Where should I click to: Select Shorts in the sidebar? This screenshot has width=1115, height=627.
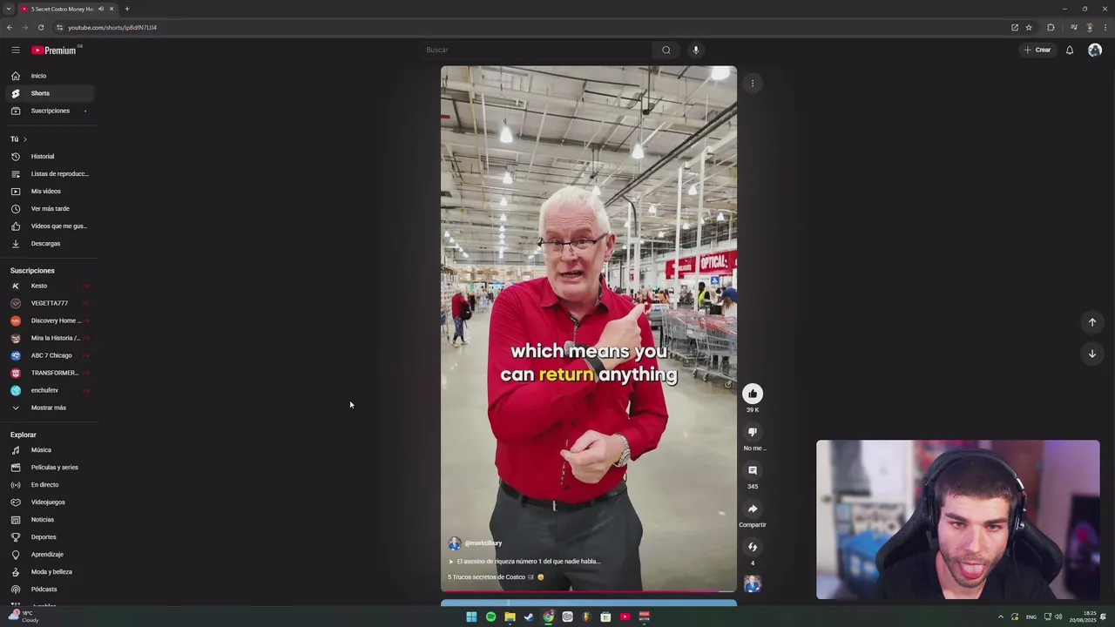(x=49, y=93)
